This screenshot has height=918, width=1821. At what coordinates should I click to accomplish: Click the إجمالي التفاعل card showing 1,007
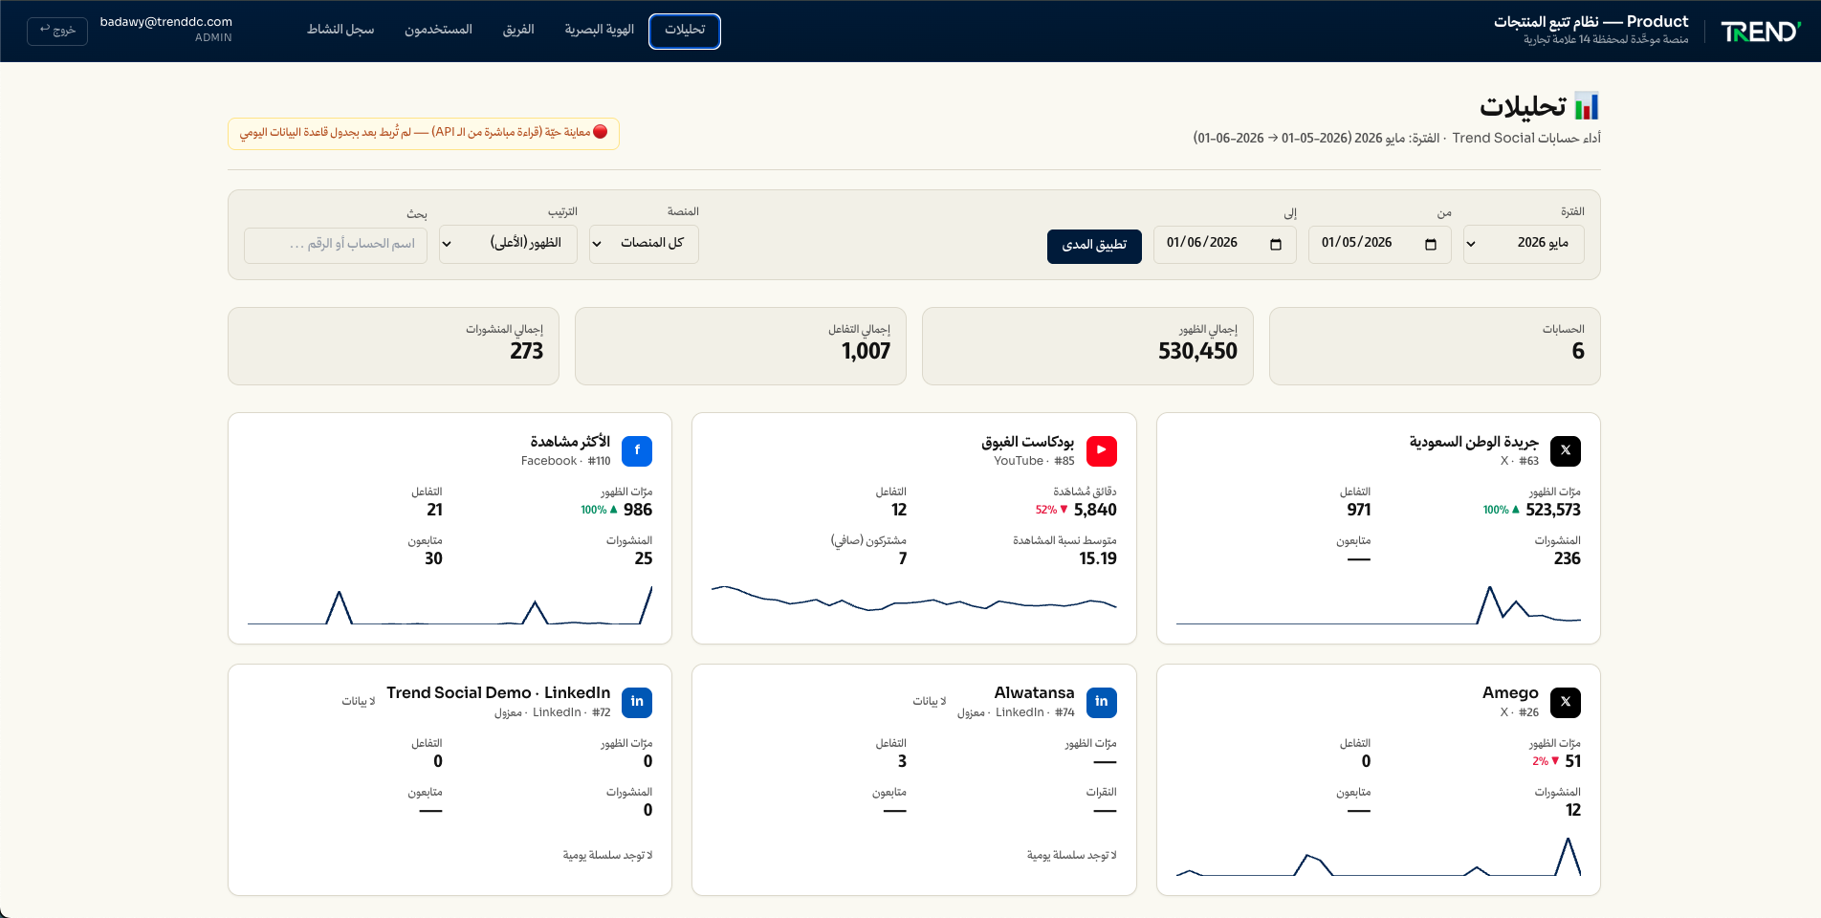(740, 346)
